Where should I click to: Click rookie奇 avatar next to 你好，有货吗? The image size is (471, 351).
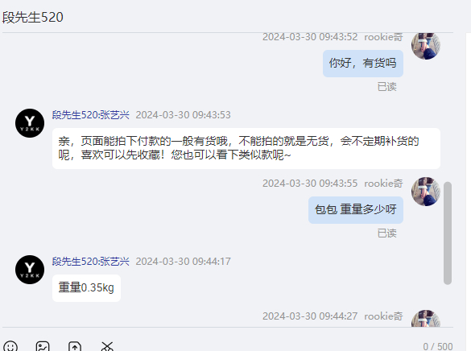pos(426,46)
